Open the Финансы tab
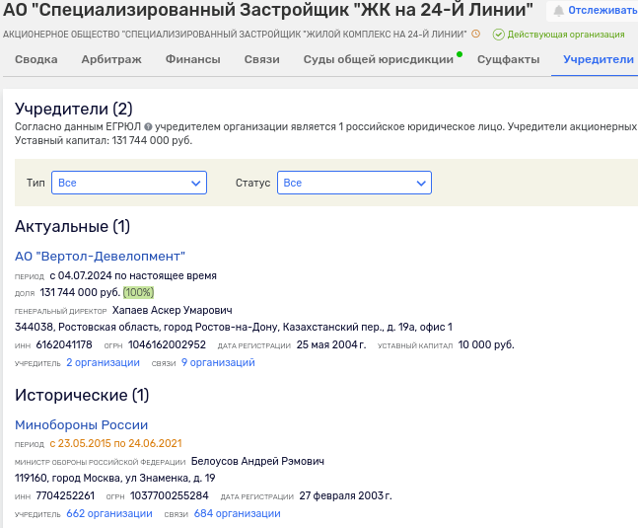 point(193,59)
